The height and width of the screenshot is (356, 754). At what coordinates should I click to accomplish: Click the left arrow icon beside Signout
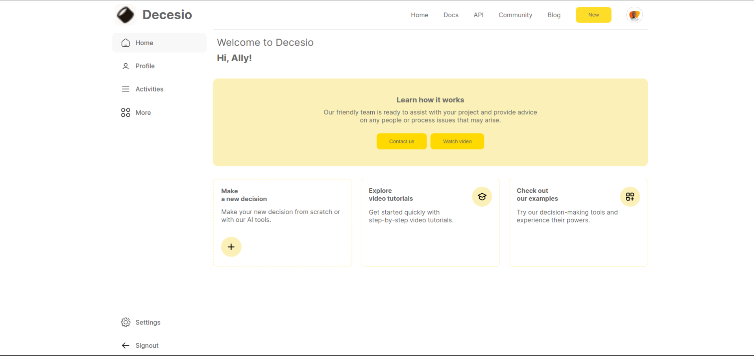(x=126, y=345)
